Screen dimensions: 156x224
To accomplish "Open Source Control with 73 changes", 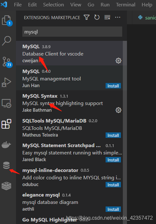I will pos(7,62).
